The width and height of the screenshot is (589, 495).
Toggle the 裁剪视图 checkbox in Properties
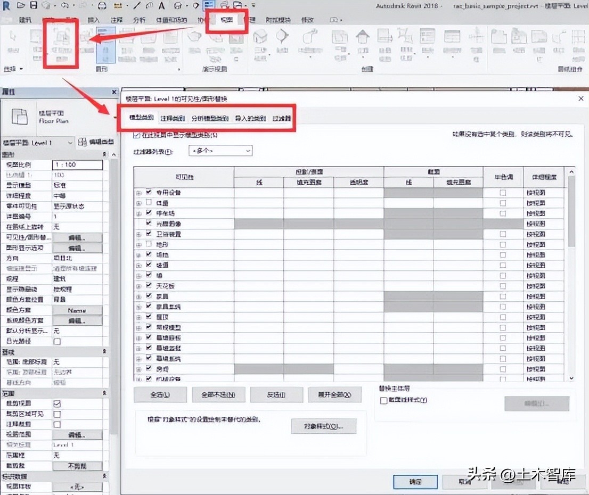[57, 403]
